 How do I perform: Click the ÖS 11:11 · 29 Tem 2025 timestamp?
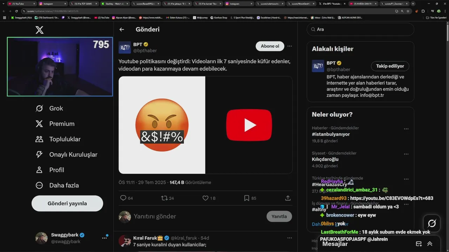click(142, 182)
